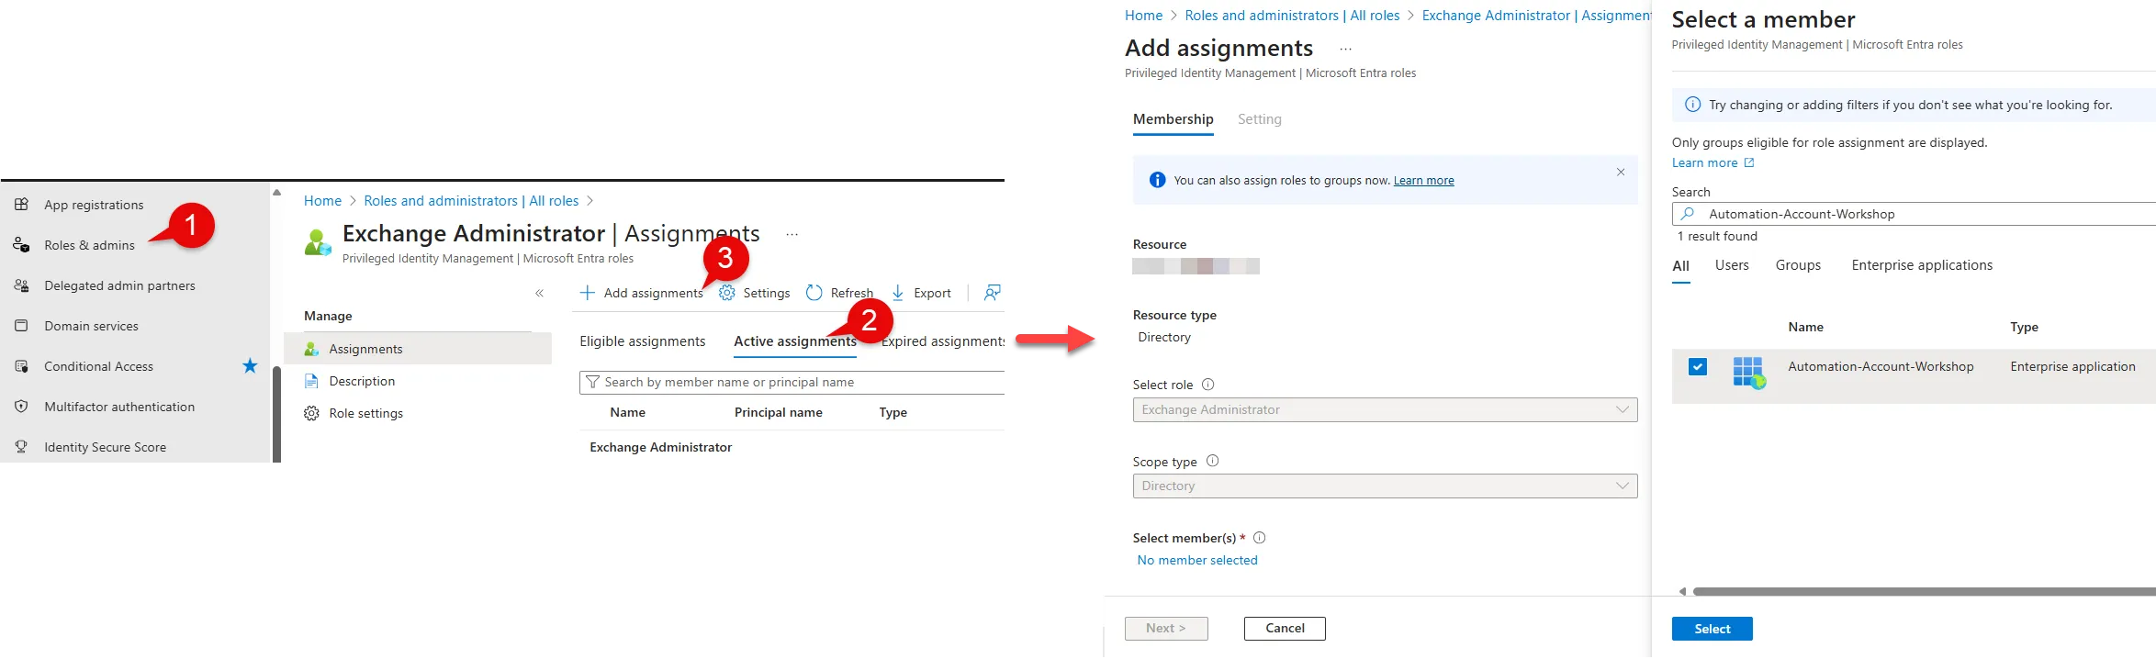
Task: Click the Automation-Account-Workshop application icon
Action: (1749, 372)
